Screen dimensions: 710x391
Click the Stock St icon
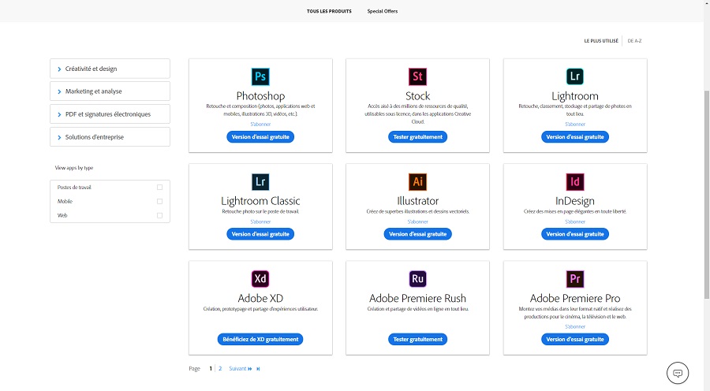(x=417, y=76)
